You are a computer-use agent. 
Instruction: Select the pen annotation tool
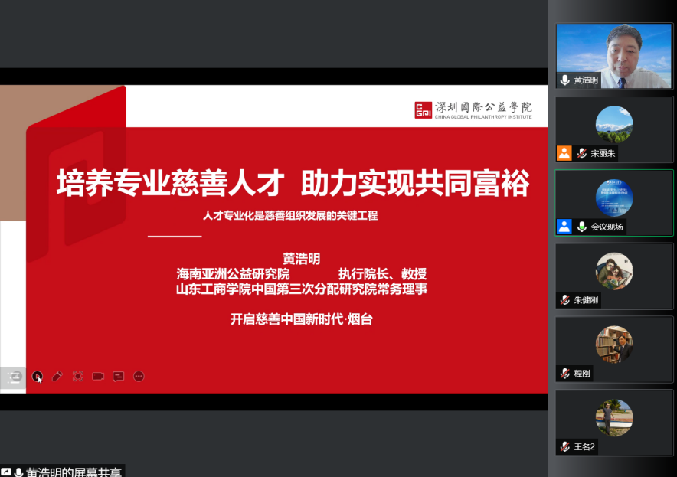57,377
